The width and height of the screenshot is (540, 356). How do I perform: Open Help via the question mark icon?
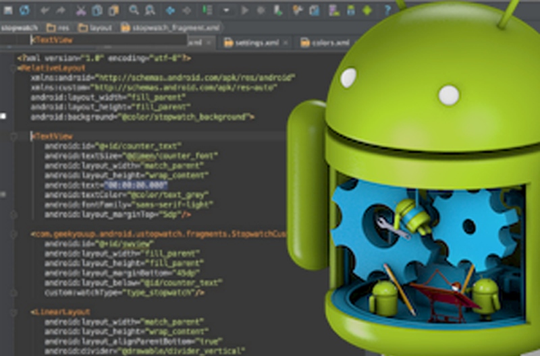387,10
